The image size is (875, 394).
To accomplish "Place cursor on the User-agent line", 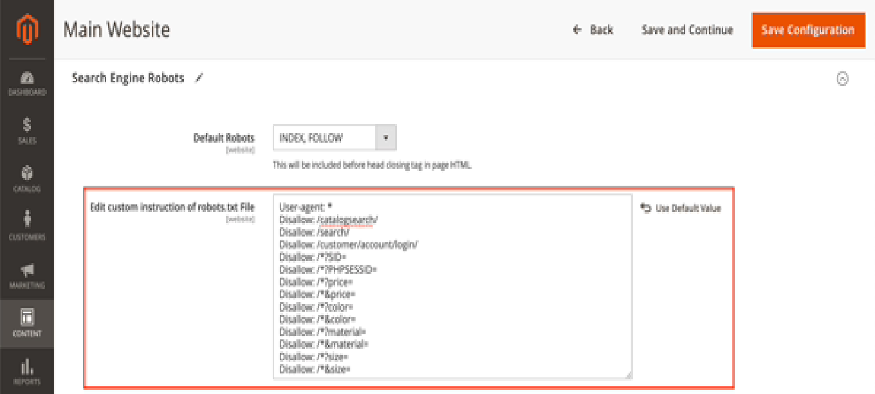I will tap(306, 208).
